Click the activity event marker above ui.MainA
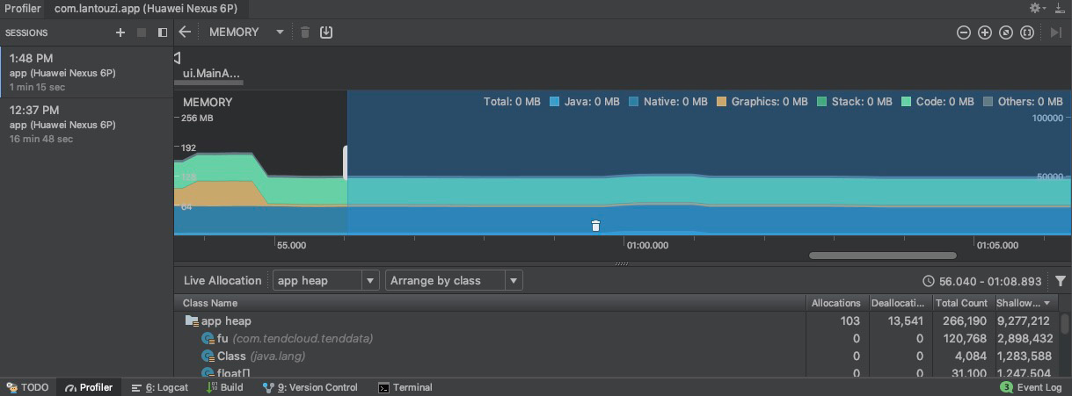 (178, 58)
